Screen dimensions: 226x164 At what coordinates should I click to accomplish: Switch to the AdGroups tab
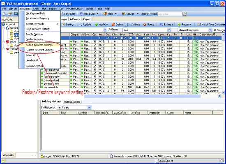tap(75, 19)
